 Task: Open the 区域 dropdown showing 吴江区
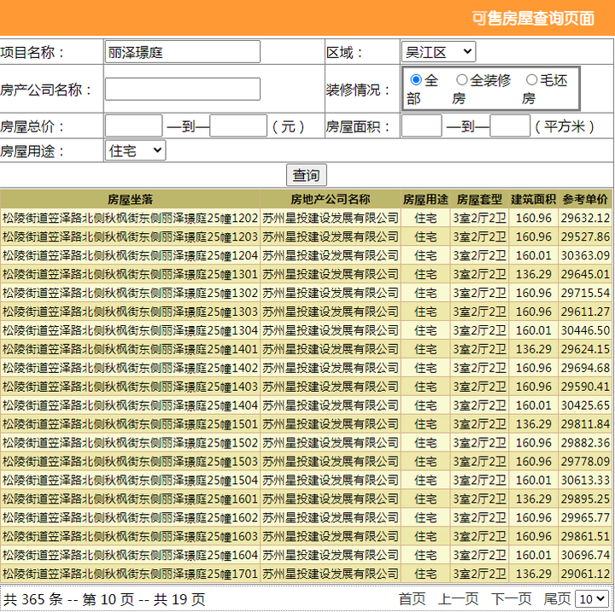point(438,52)
